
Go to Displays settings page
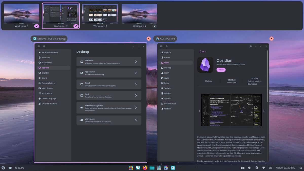(x=53, y=73)
